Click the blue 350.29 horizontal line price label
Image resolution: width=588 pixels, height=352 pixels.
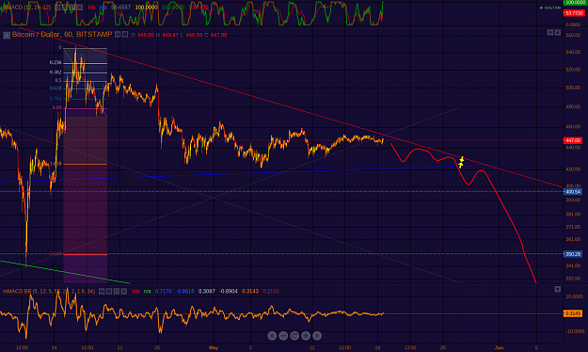point(573,254)
